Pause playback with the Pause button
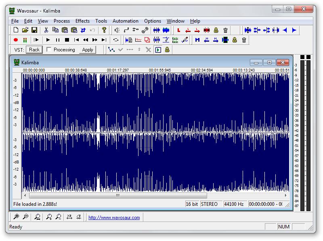Screen dimensions: 323x241 [58, 40]
